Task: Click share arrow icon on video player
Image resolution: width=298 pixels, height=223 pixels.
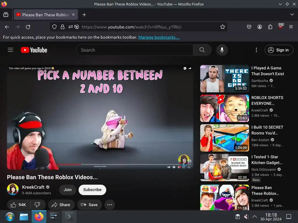Action: point(190,68)
